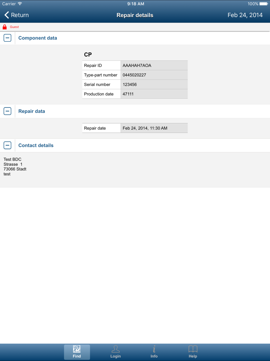Open the Find barcode scanner tab
The image size is (270, 361).
pos(77,352)
